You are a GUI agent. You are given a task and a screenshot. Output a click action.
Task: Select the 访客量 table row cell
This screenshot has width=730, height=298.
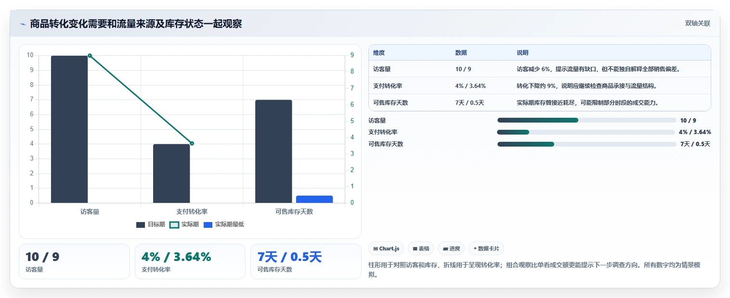point(382,69)
